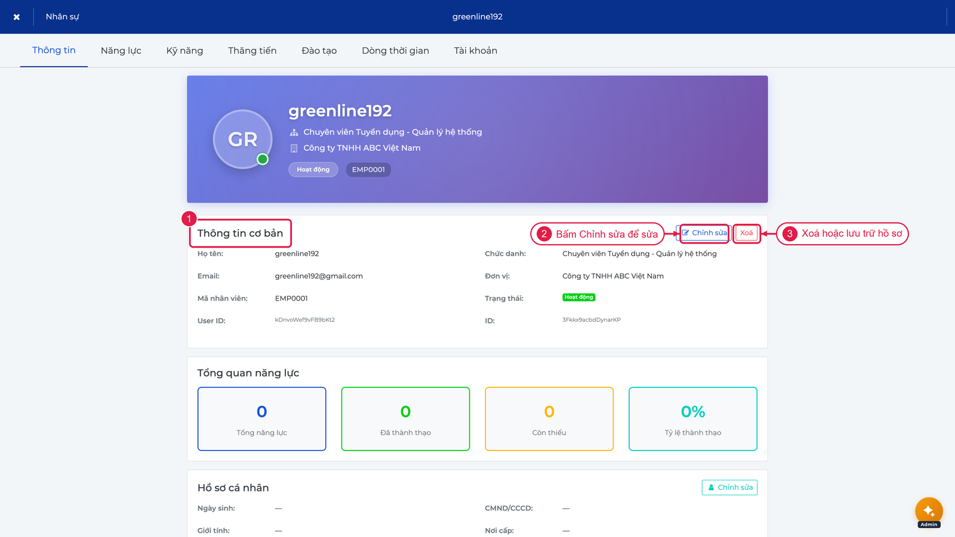Switch to the Thông tin tab
The height and width of the screenshot is (537, 955).
coord(54,50)
